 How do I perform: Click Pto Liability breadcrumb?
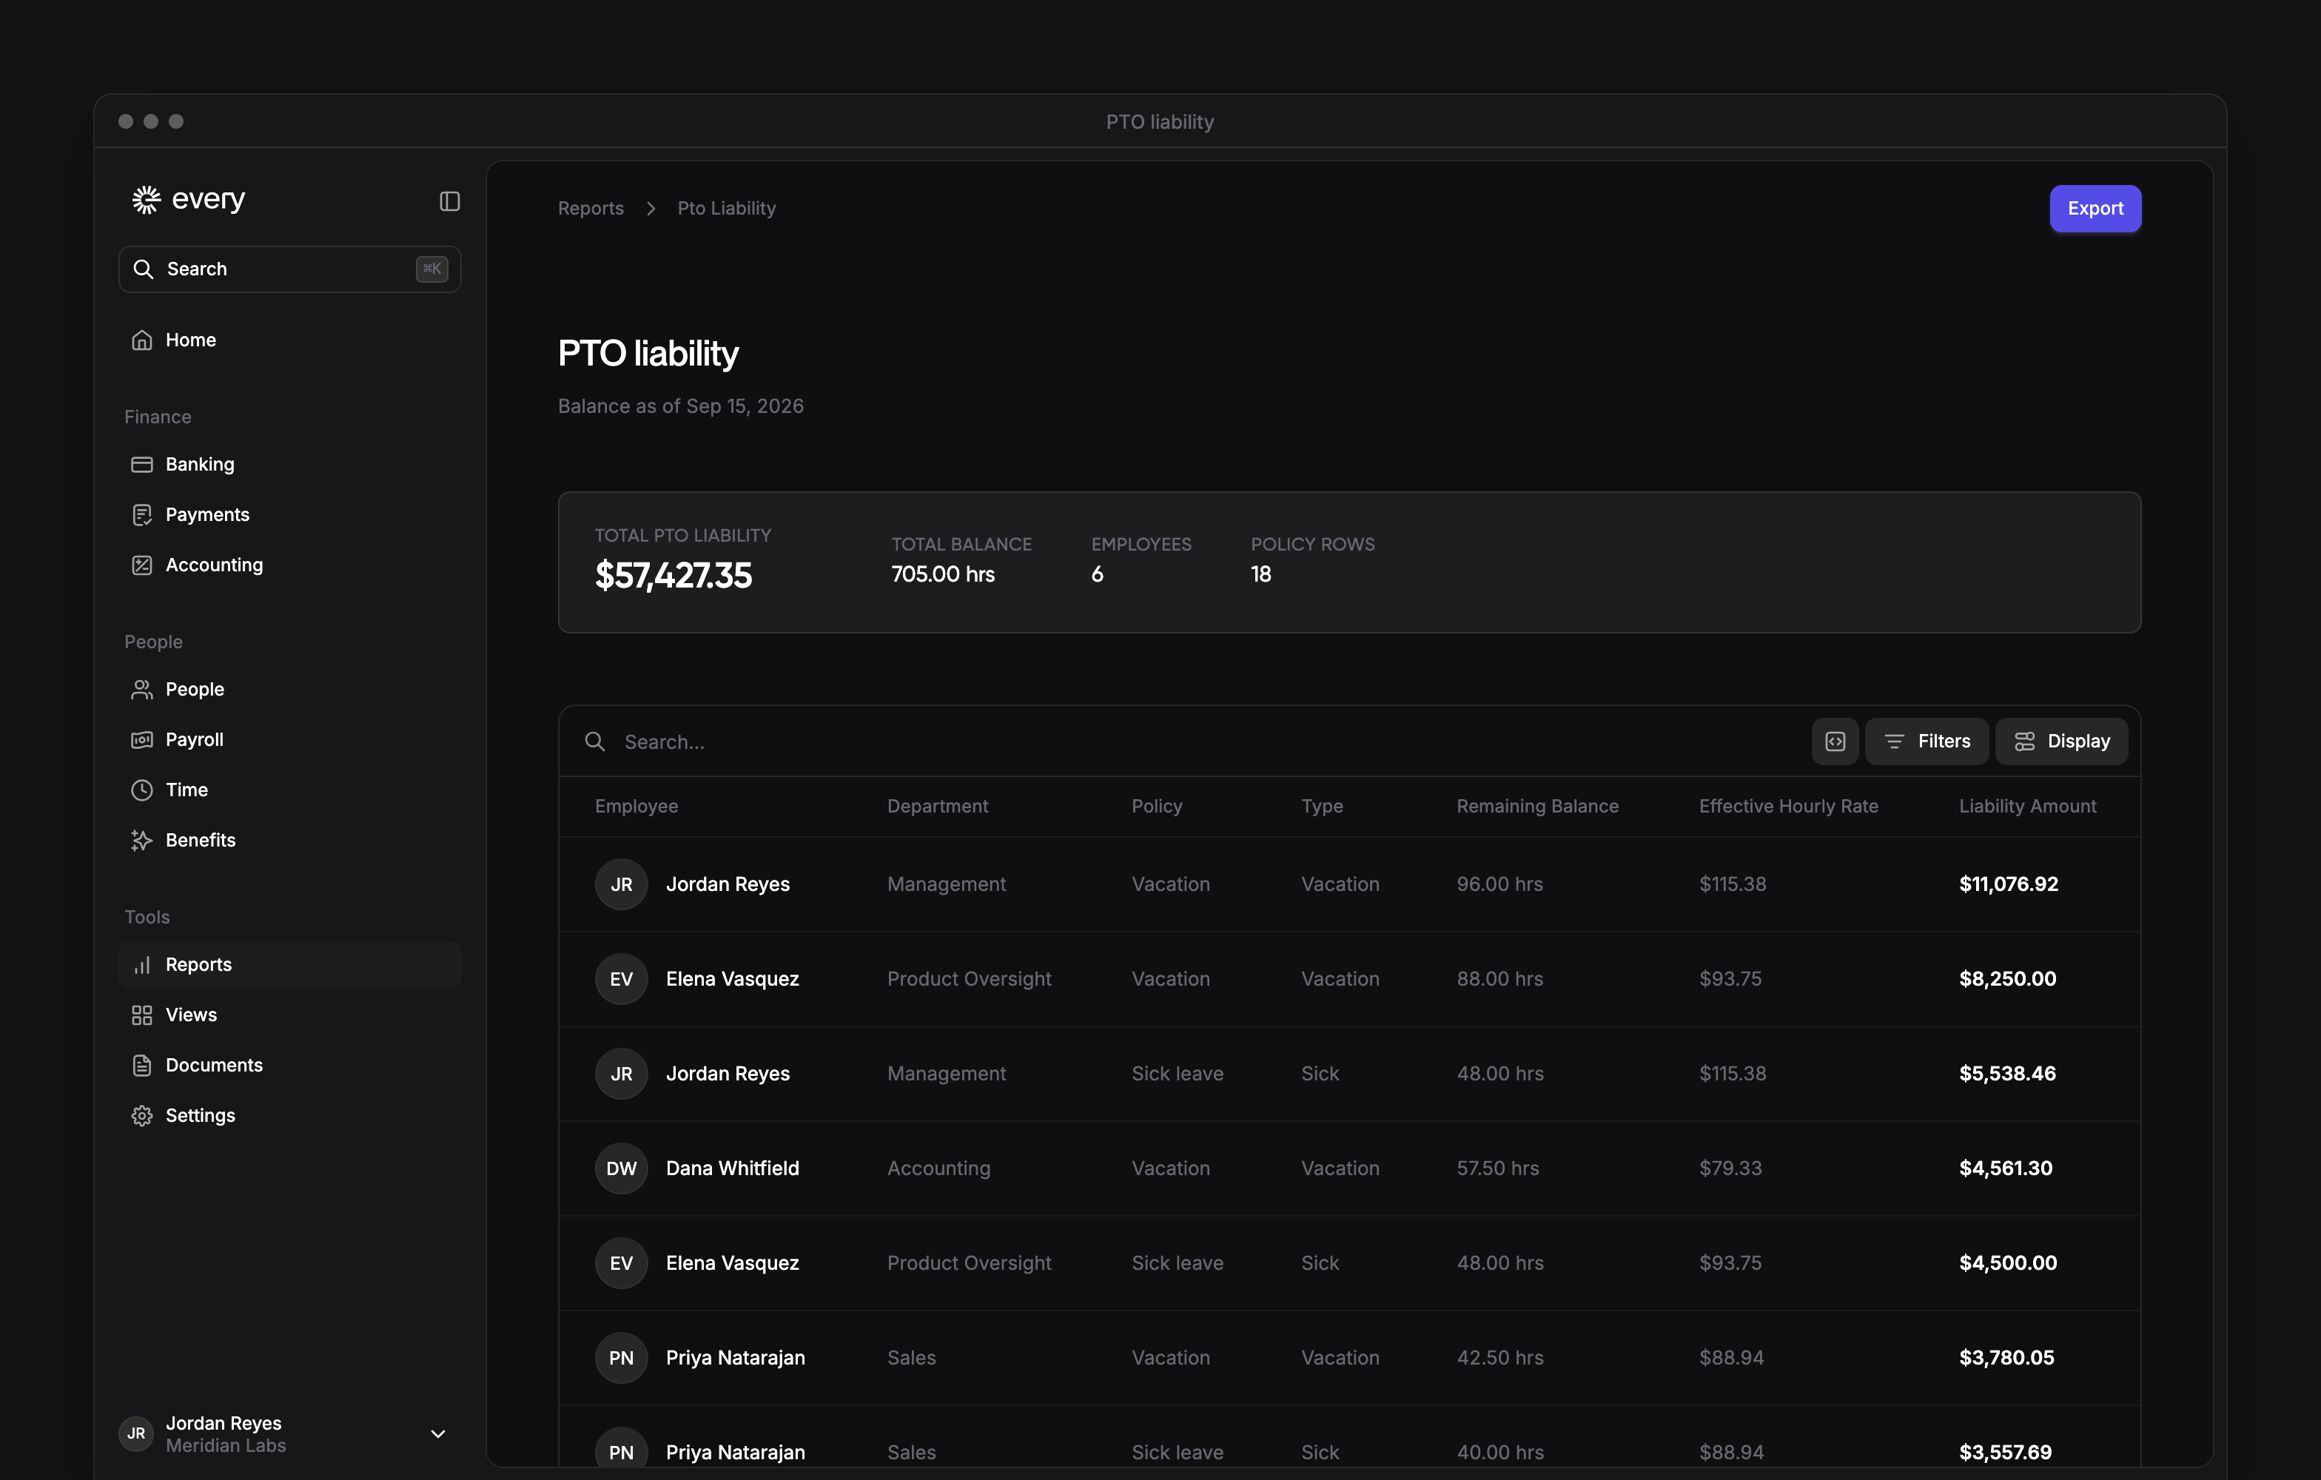click(x=726, y=208)
